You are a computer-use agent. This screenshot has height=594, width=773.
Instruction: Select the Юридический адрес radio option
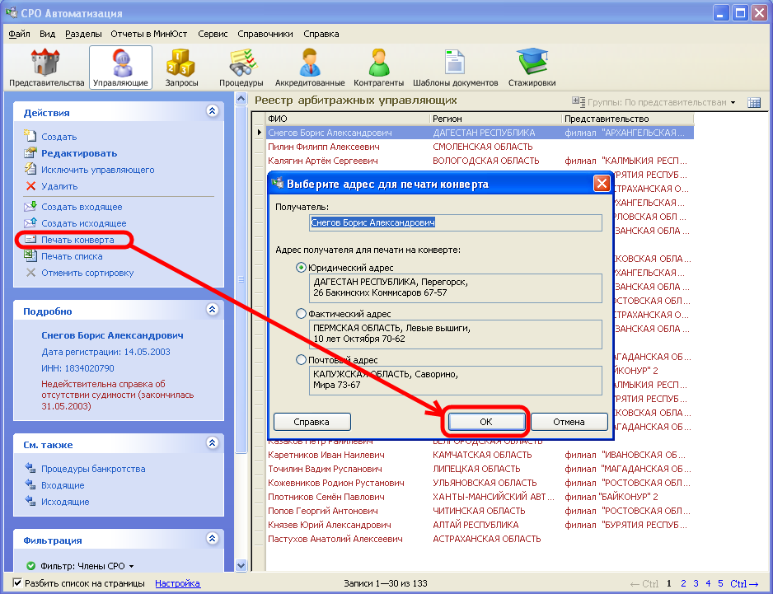tap(301, 268)
